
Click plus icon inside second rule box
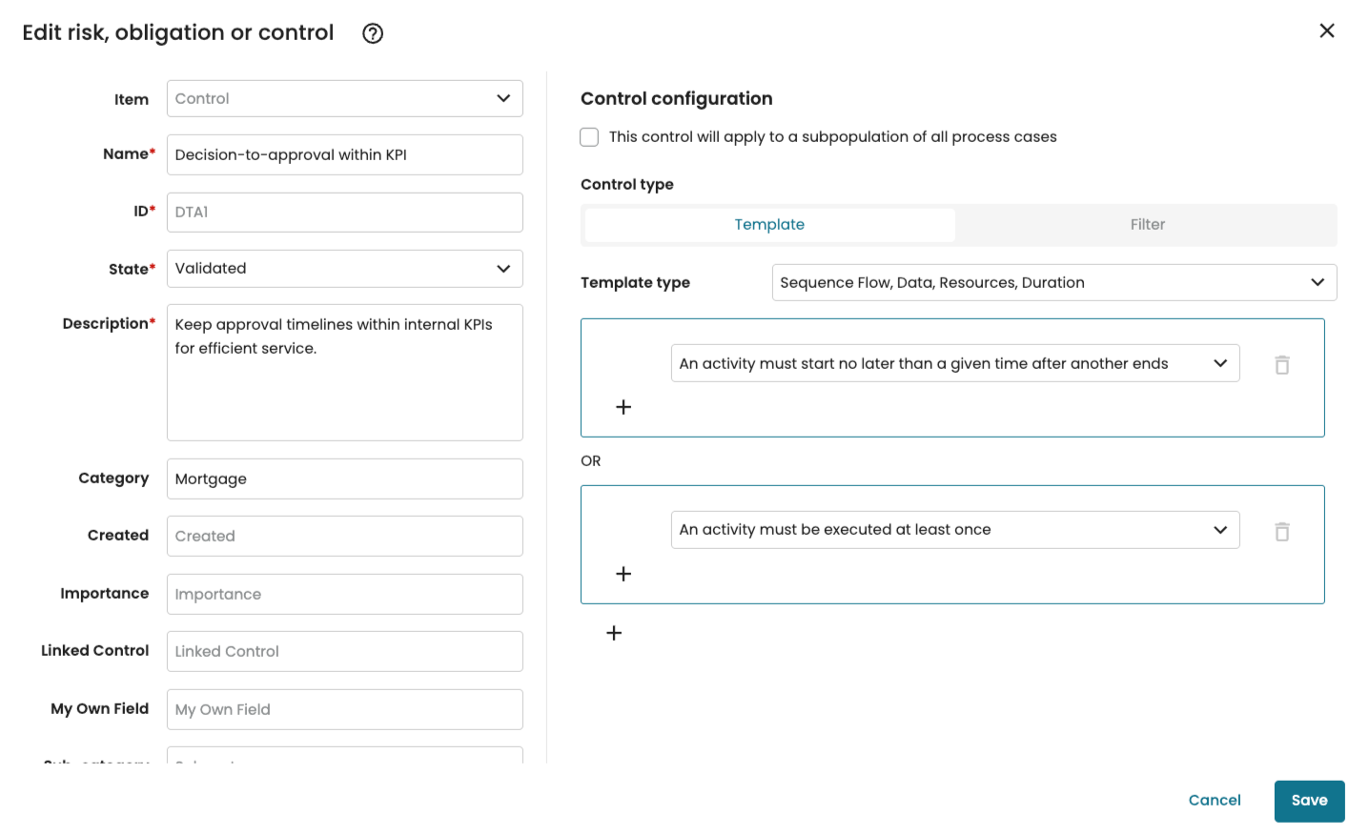coord(623,574)
